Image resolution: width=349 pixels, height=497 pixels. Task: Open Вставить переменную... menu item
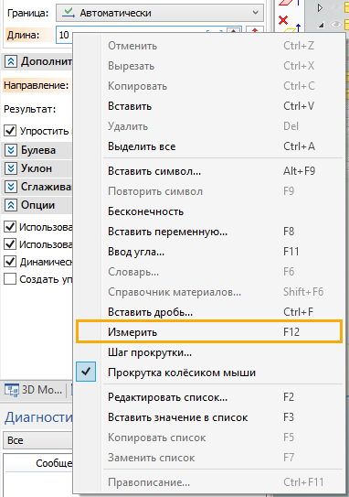tap(209, 232)
